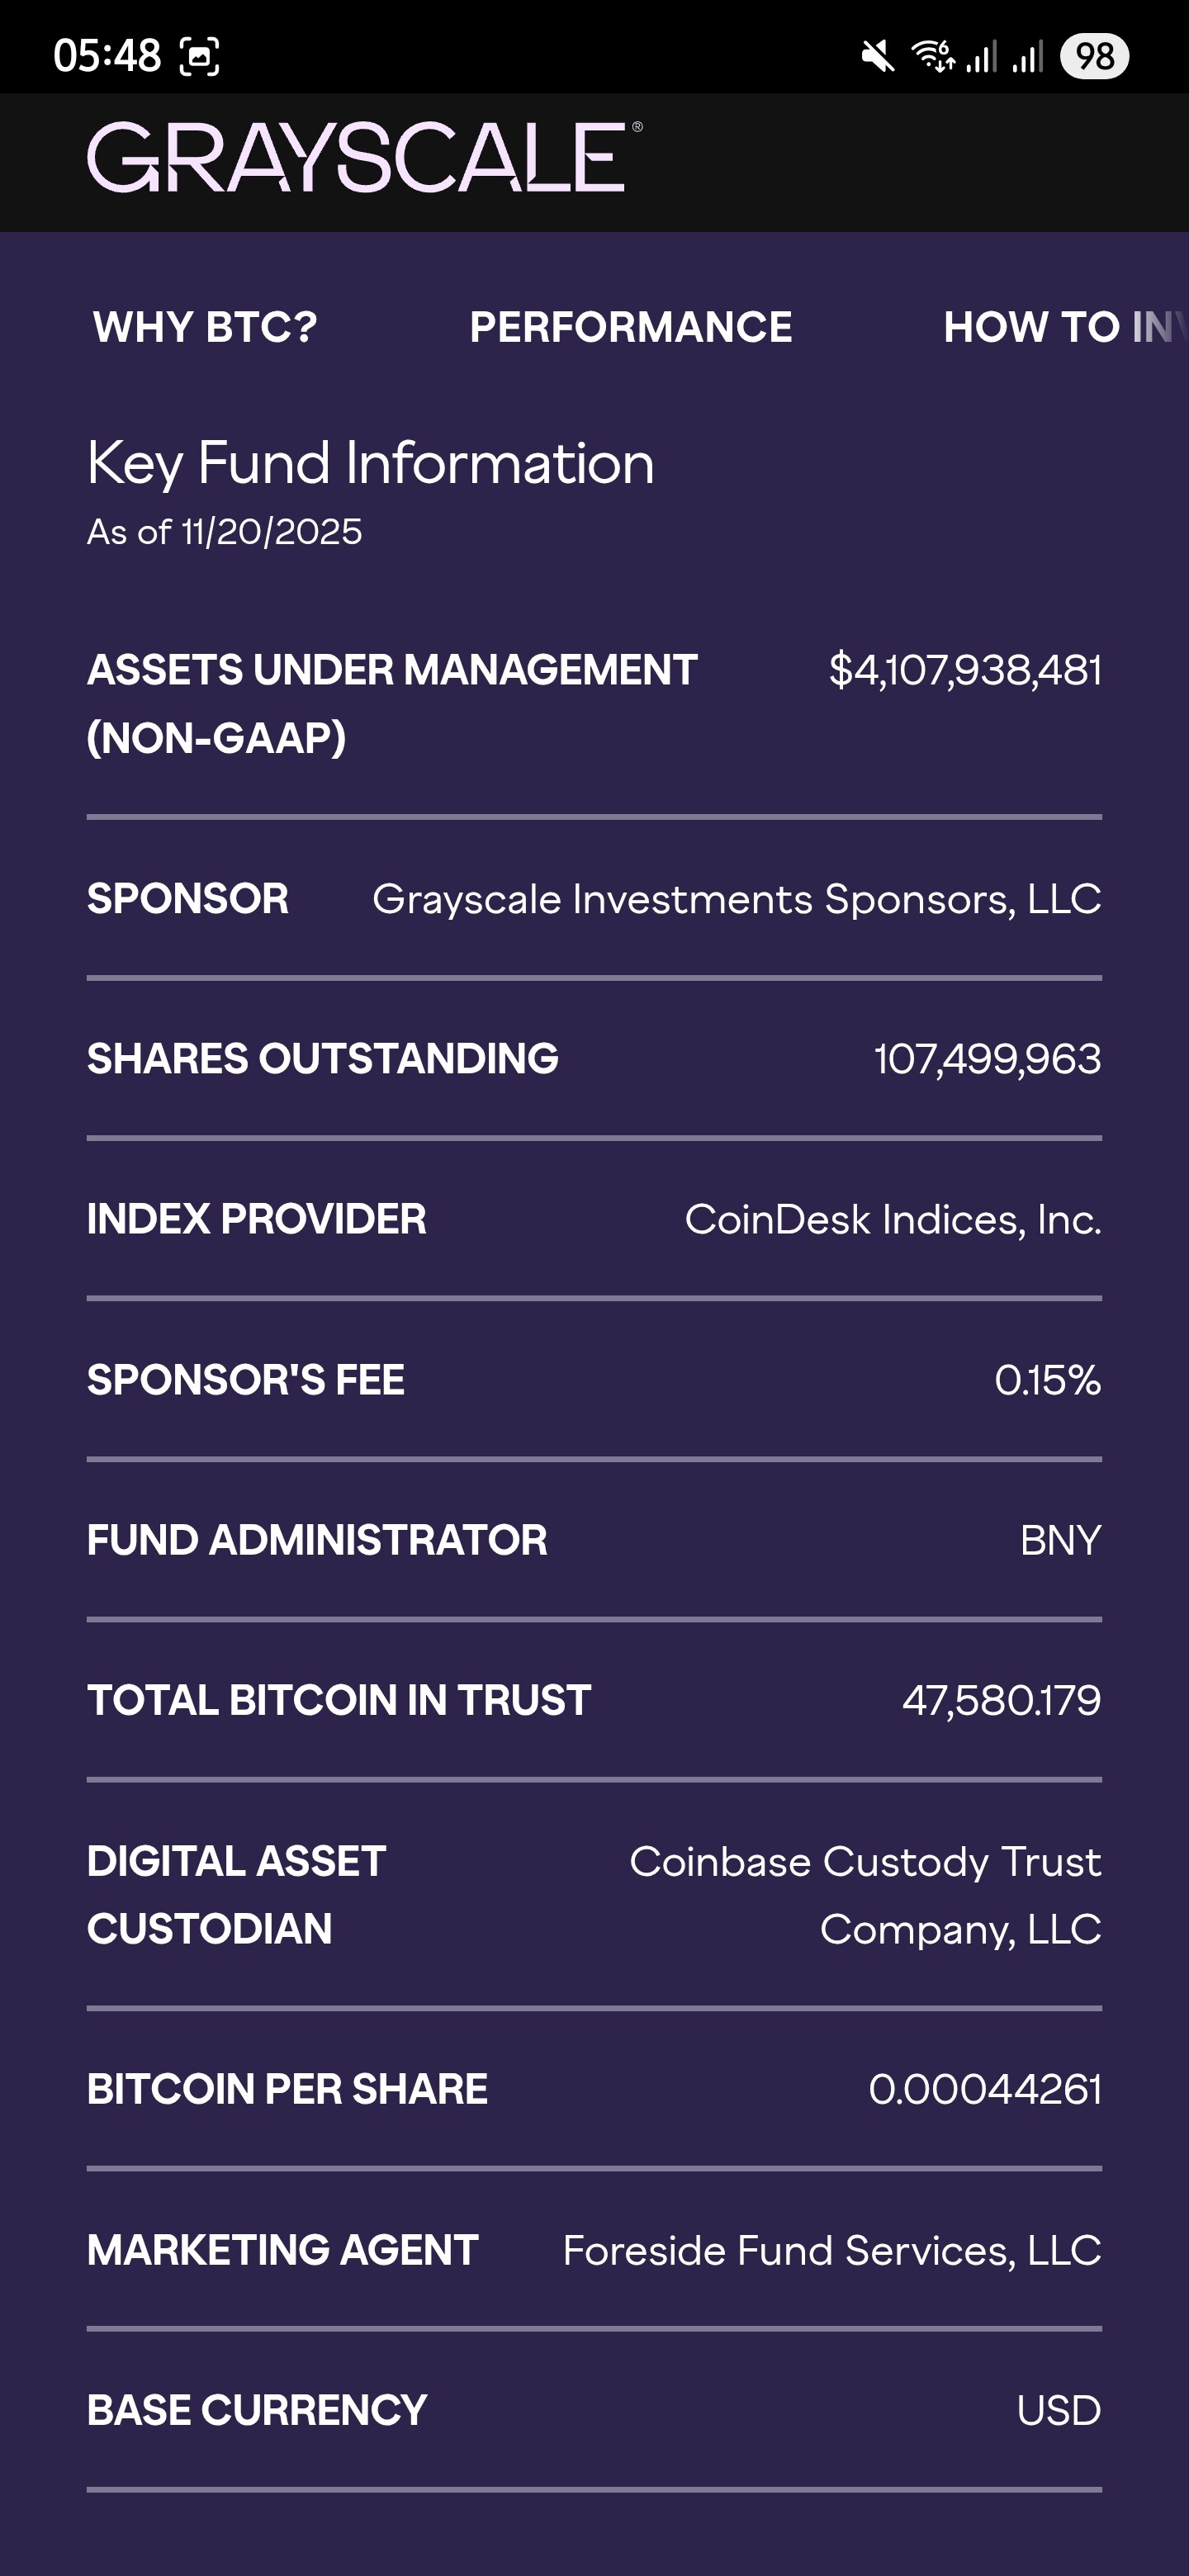
Task: Tap the Grayscale logo
Action: coord(363,158)
